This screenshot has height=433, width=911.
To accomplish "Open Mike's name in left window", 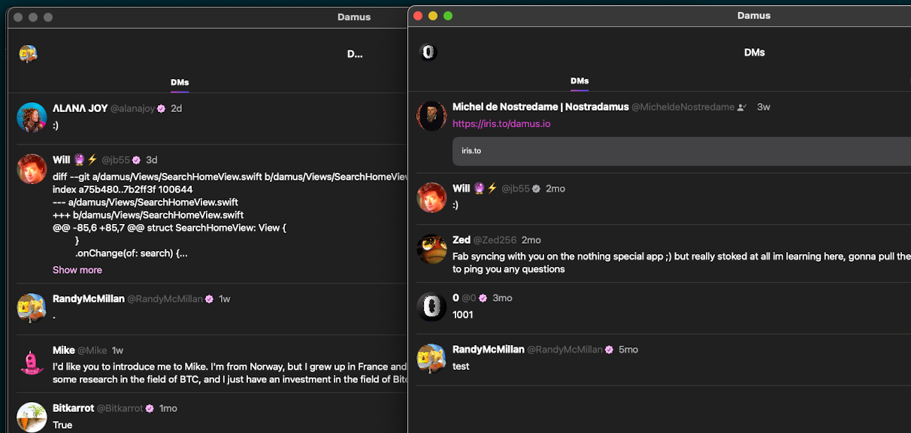I will (x=64, y=350).
